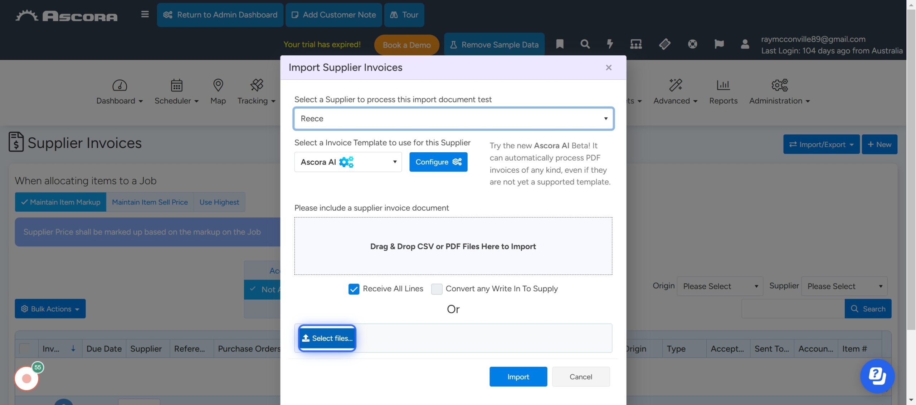
Task: Click the Due Date column header
Action: pos(104,349)
